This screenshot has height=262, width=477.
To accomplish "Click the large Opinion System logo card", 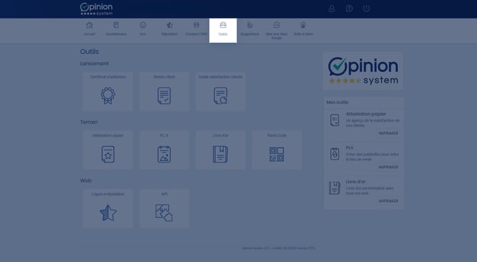I will (x=364, y=71).
